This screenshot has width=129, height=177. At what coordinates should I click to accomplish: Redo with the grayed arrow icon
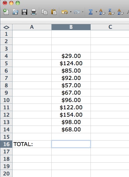[77, 12]
